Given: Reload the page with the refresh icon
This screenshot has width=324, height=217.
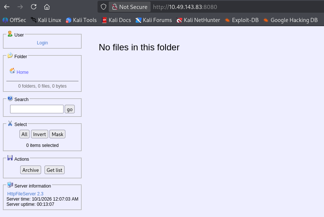Looking at the screenshot, I should 34,7.
